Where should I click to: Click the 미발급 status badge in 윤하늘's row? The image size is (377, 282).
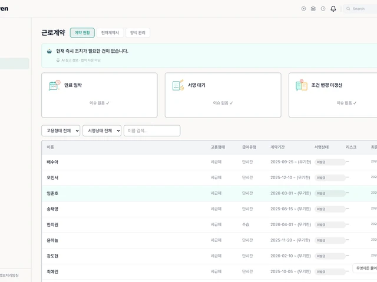(x=330, y=240)
